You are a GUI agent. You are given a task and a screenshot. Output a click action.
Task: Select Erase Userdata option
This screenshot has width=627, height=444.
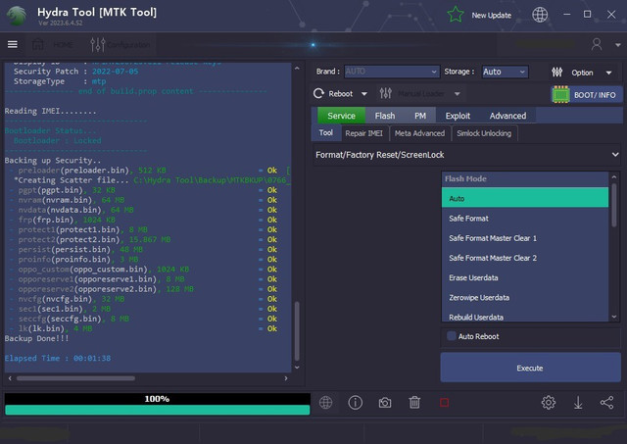click(x=525, y=277)
